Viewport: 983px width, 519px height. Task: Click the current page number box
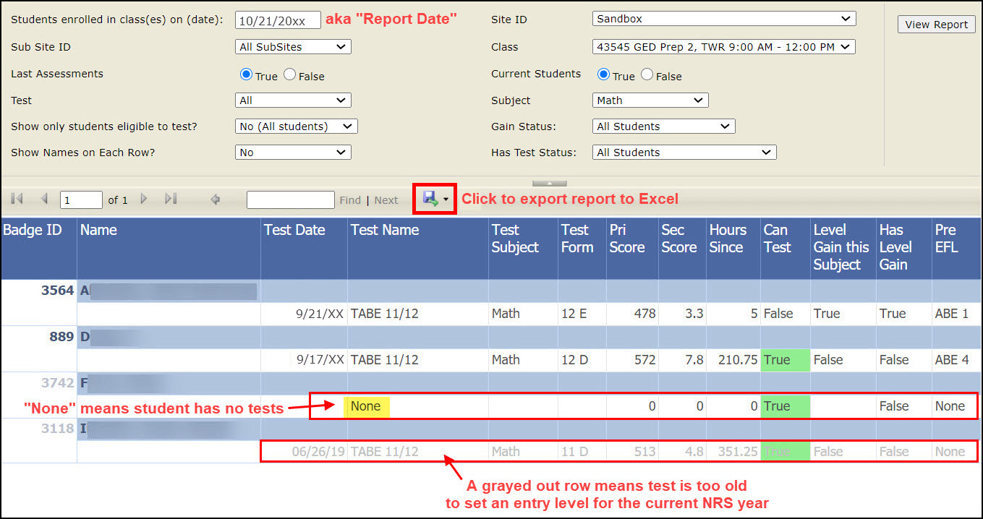tap(81, 200)
